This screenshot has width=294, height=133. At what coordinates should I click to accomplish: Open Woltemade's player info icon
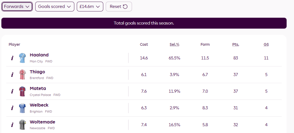[12, 125]
